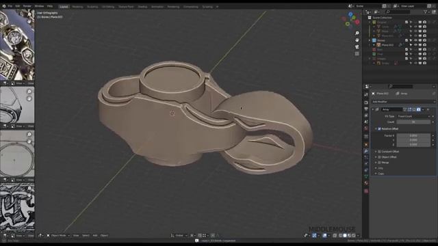Open the Physics properties tab

[366, 164]
